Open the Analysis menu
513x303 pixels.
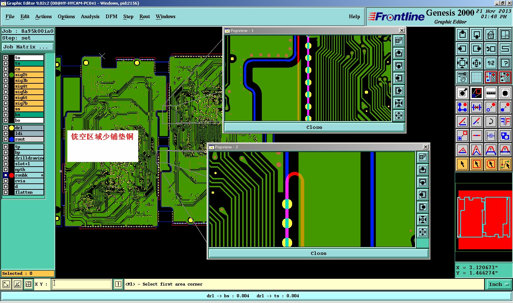pyautogui.click(x=90, y=16)
